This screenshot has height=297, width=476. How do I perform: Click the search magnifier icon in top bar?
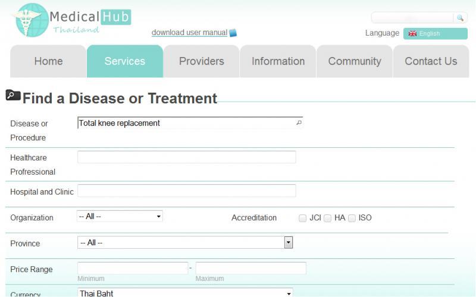coord(460,18)
